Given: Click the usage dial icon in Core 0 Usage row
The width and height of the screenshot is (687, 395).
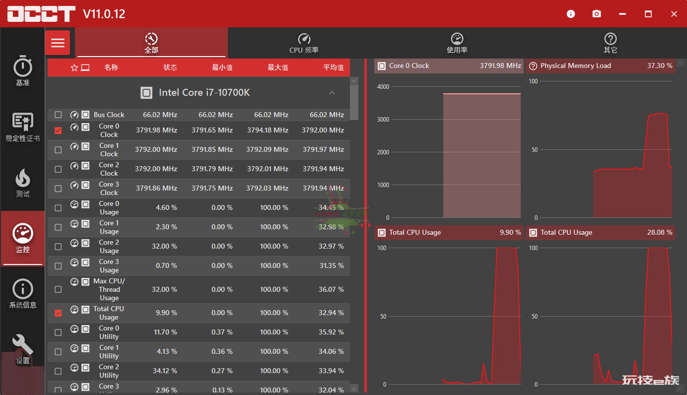Looking at the screenshot, I should 74,204.
